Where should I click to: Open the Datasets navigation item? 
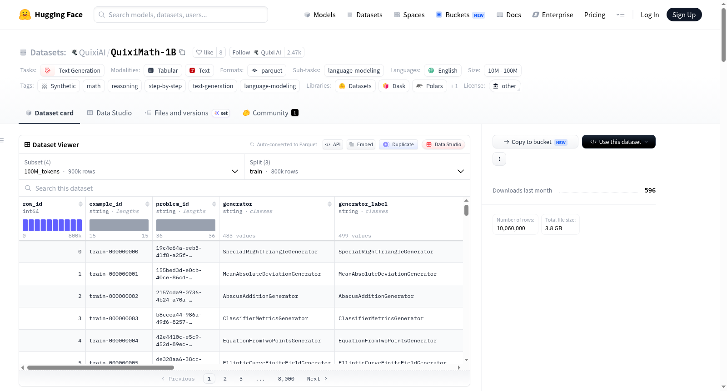coord(365,15)
